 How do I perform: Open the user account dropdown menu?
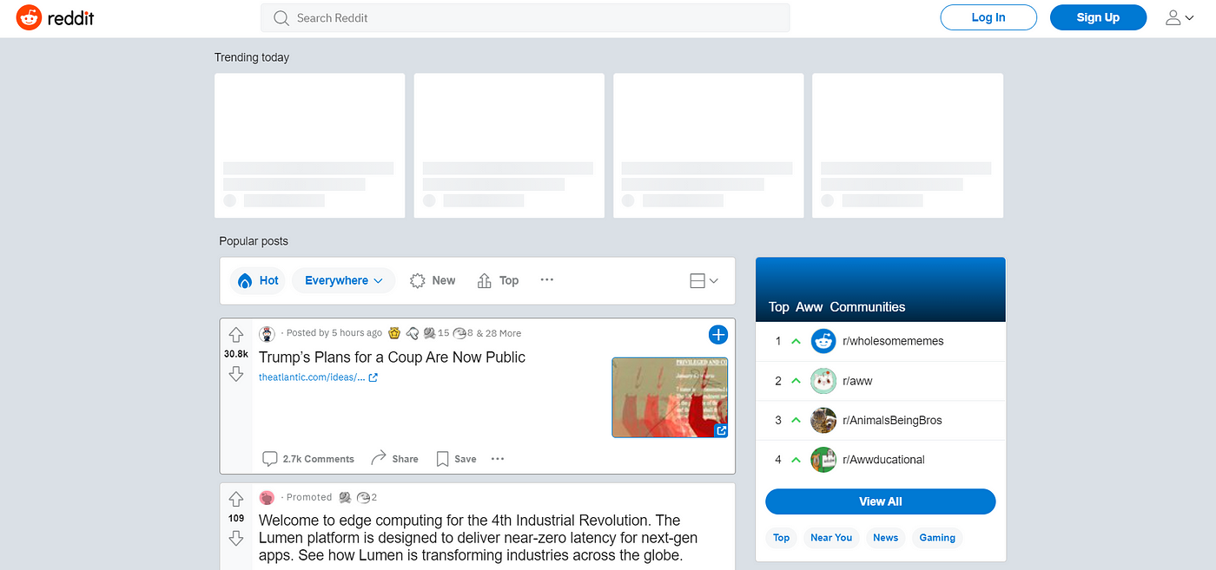point(1180,17)
